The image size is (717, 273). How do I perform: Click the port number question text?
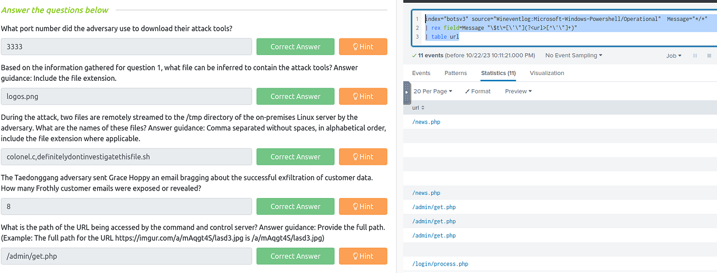click(117, 29)
